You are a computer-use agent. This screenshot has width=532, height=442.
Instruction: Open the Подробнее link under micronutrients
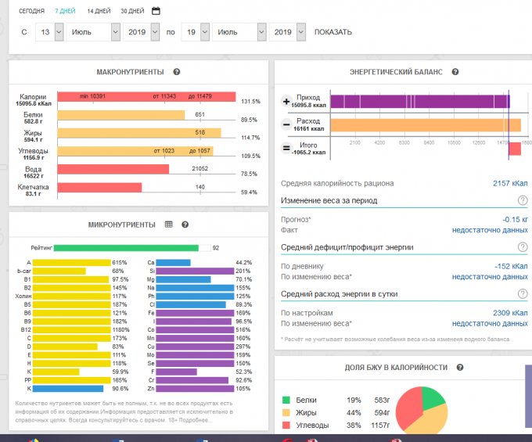point(194,420)
